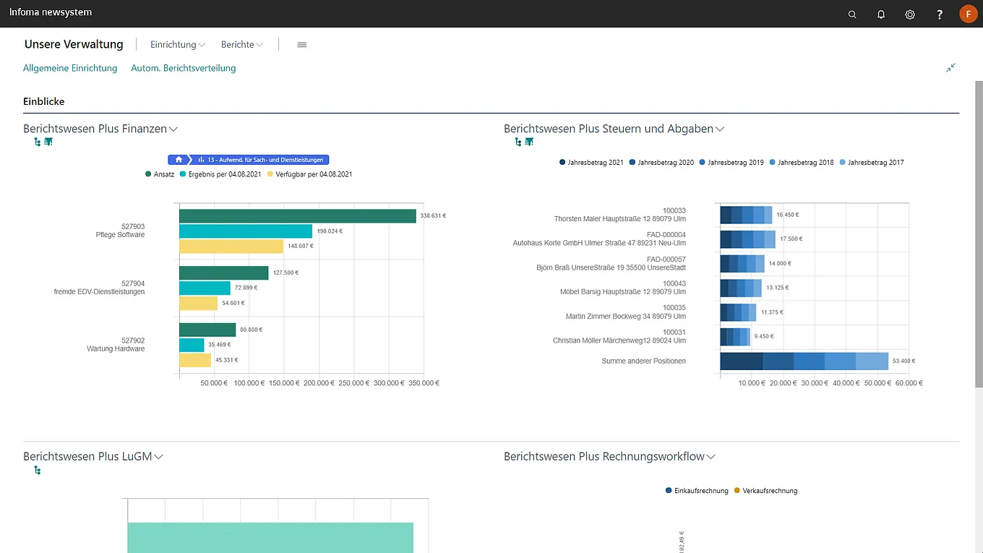Click hierarchy icon under Berichtswesen Plus Finanzen
The height and width of the screenshot is (553, 983).
(x=38, y=142)
